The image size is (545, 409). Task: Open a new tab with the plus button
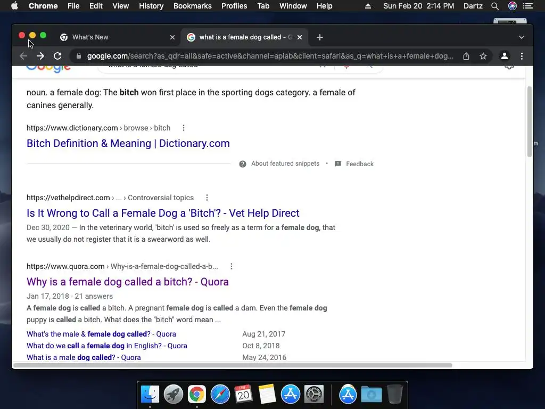tap(320, 37)
